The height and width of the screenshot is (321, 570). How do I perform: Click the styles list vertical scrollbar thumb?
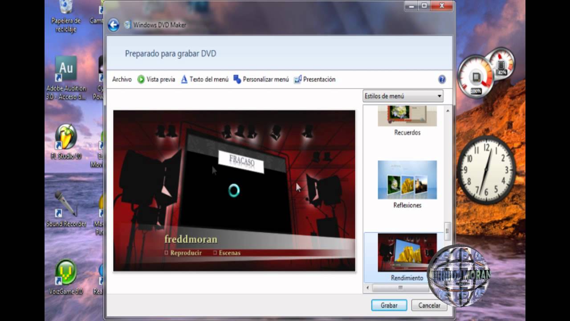coord(448,231)
